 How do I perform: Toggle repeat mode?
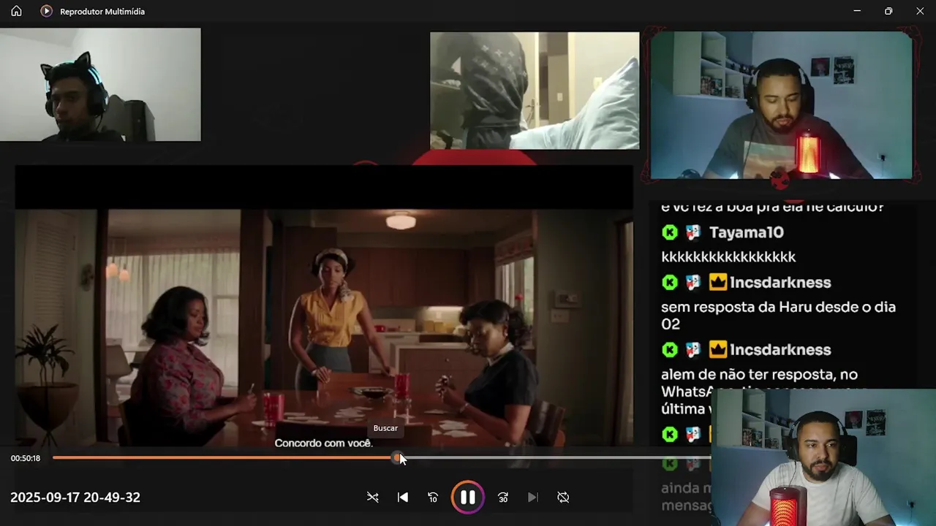563,498
